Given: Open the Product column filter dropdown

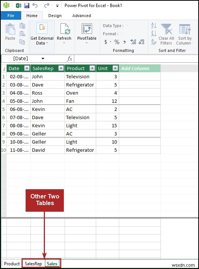Looking at the screenshot, I should click(x=92, y=68).
